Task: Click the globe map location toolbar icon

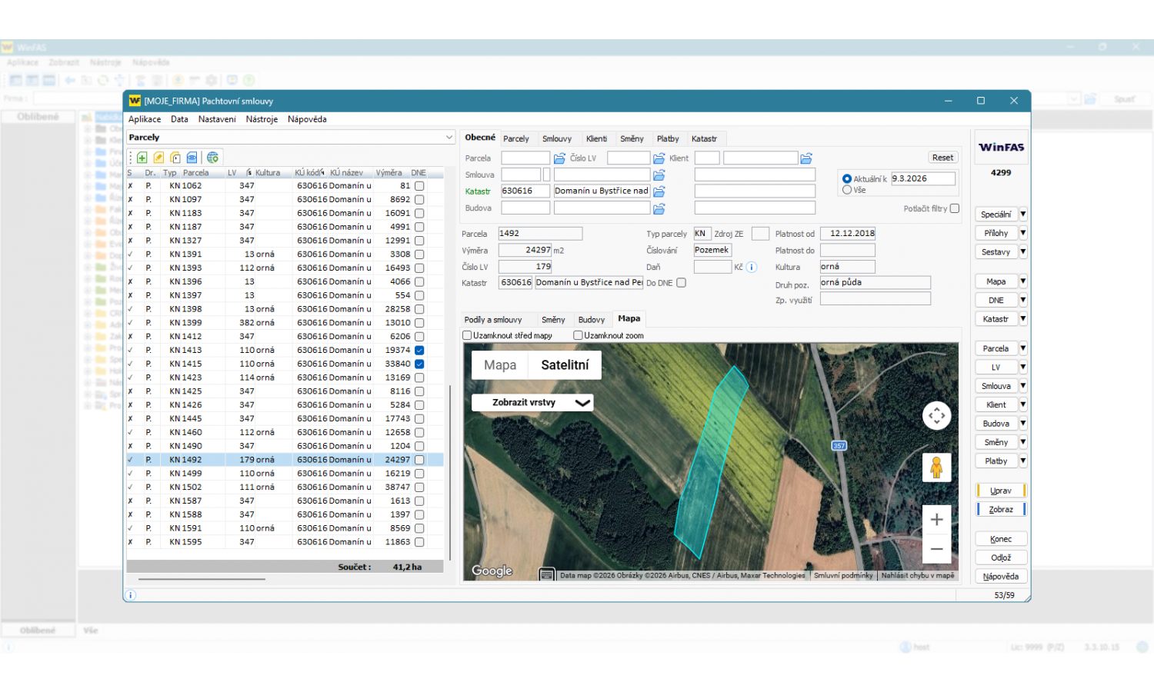Action: click(213, 158)
